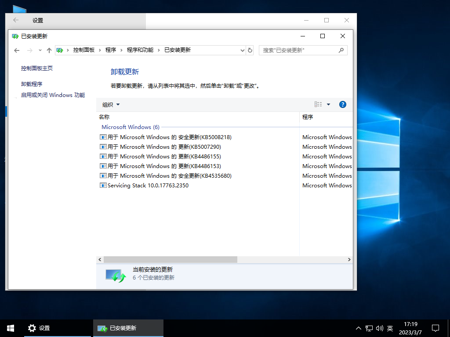
Task: Click the updates icon in the address bar
Action: 59,50
